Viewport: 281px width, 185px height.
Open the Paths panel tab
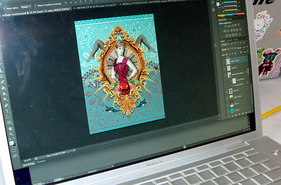[236, 39]
